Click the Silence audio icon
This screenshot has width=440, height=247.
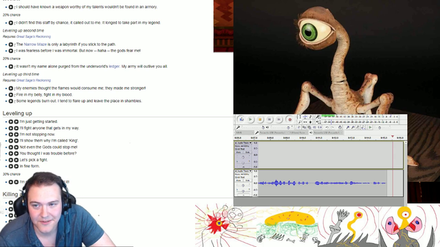(319, 128)
